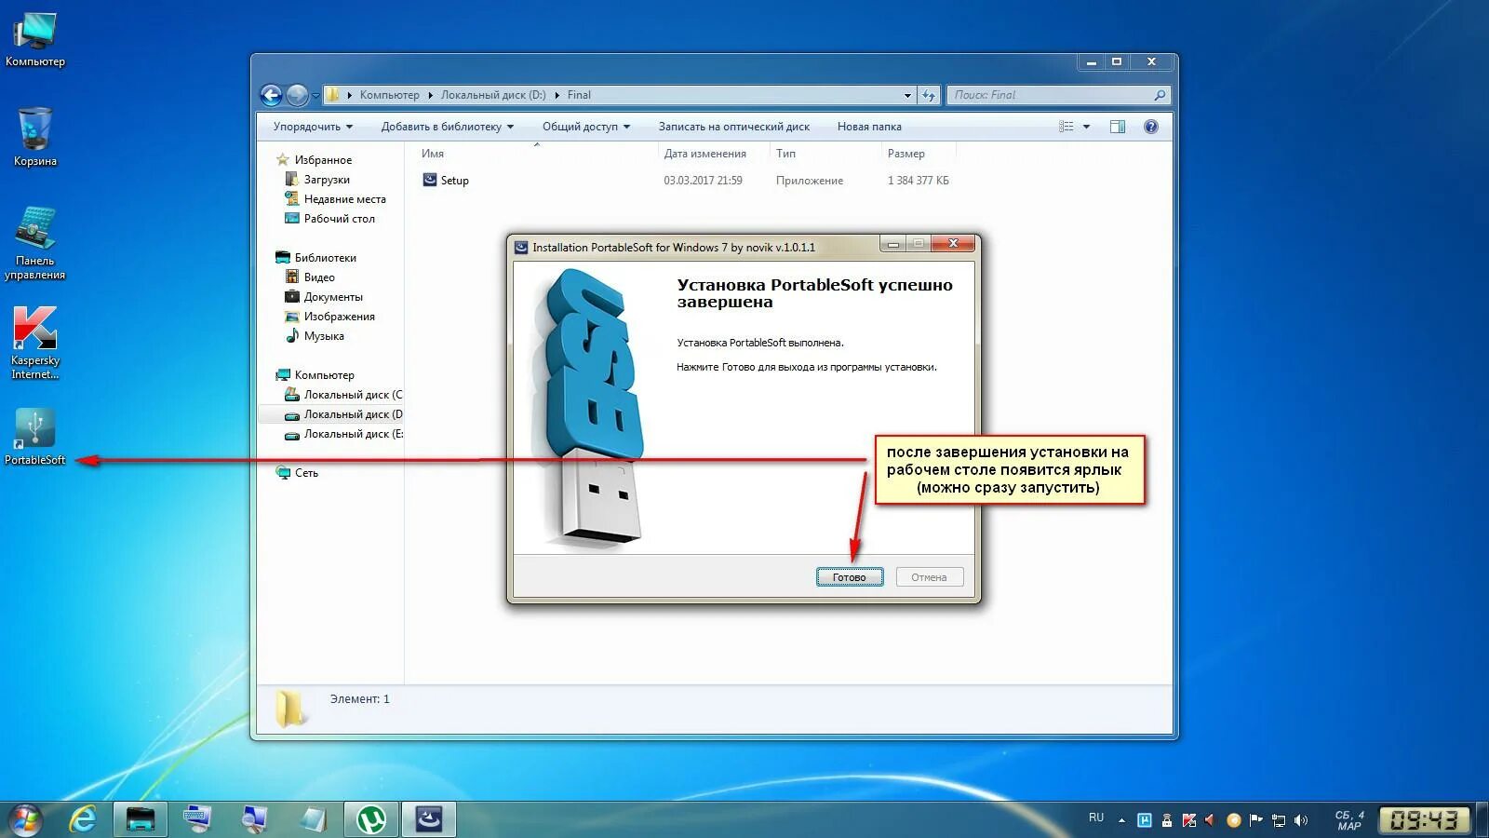Open the Видео library

[x=319, y=277]
